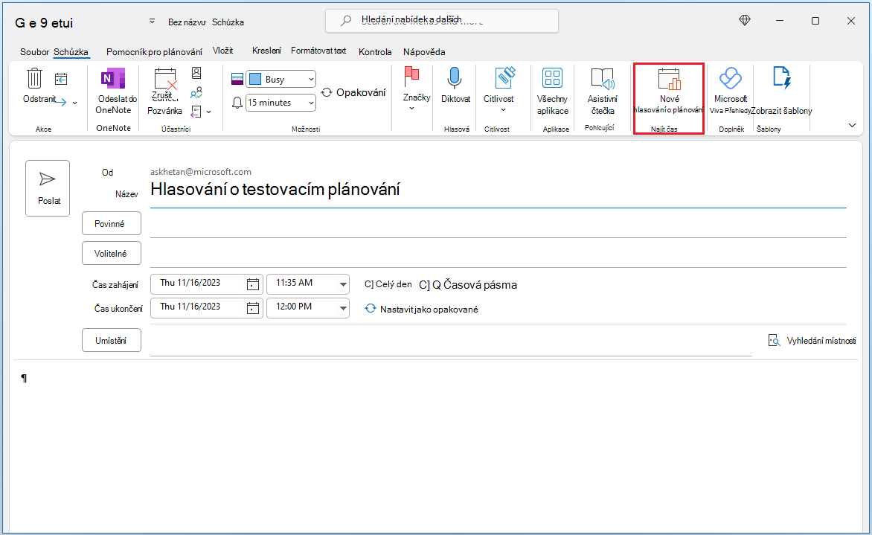Click the Volitelné attendees input field

(498, 254)
